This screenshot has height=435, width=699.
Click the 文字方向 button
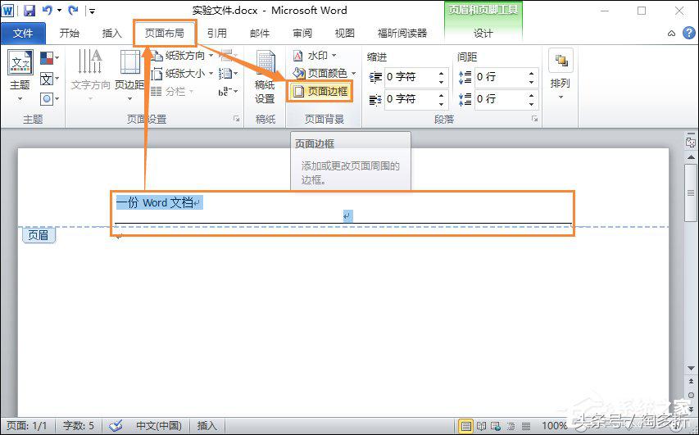click(x=90, y=75)
